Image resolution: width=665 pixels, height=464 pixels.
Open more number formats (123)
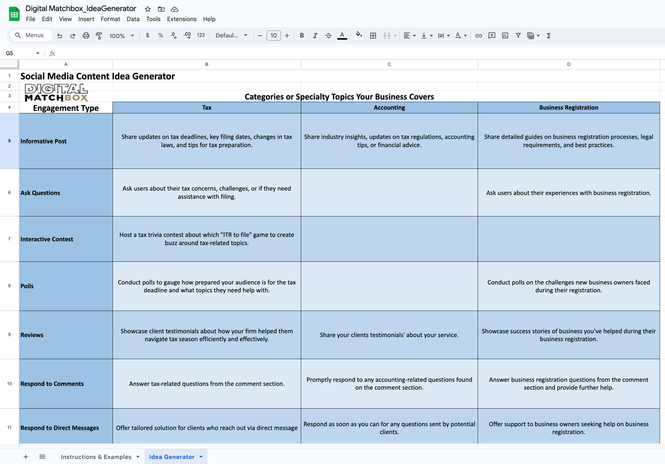click(x=201, y=35)
